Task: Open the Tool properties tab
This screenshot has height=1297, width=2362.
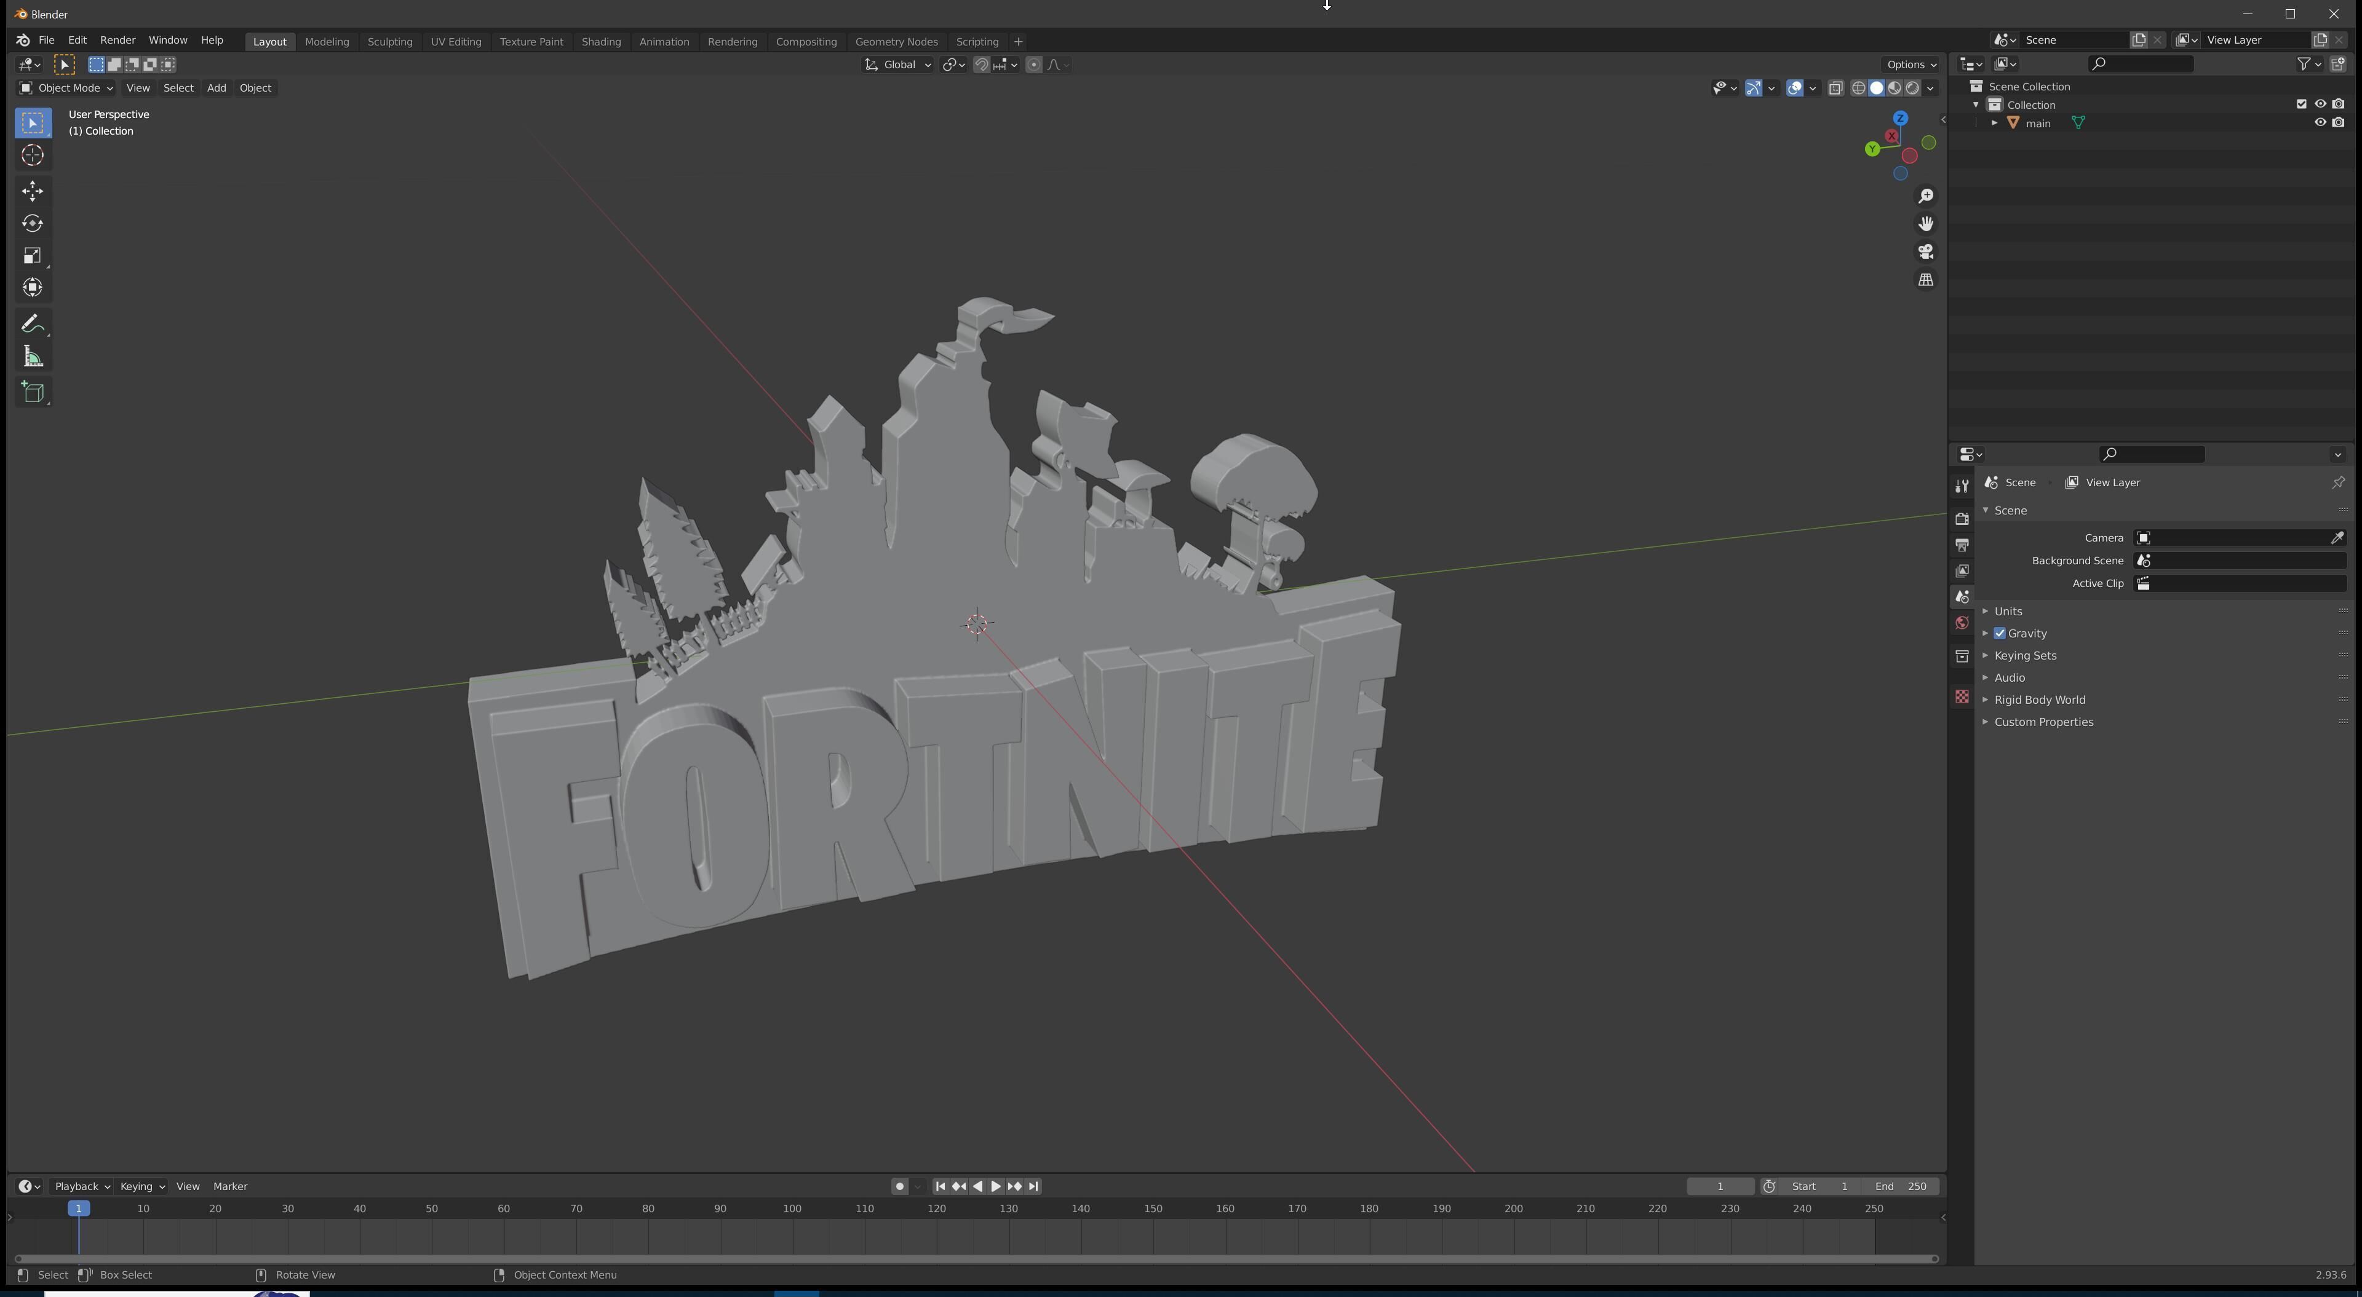Action: click(x=1962, y=486)
